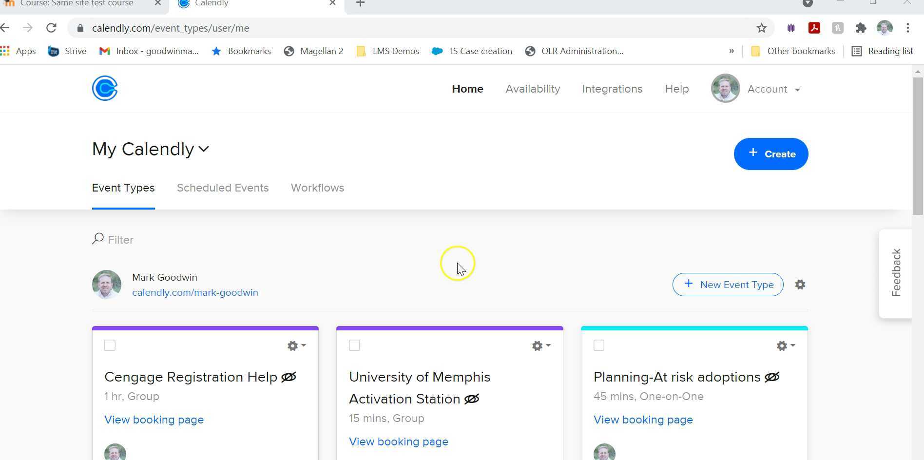This screenshot has width=924, height=460.
Task: Click hidden-eye icon beside Cengage Registration Help
Action: coord(289,377)
